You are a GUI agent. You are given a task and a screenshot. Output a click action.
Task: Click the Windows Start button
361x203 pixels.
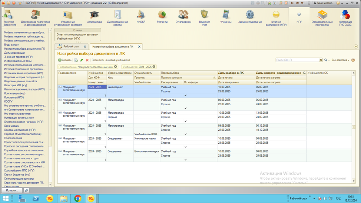[6, 199]
